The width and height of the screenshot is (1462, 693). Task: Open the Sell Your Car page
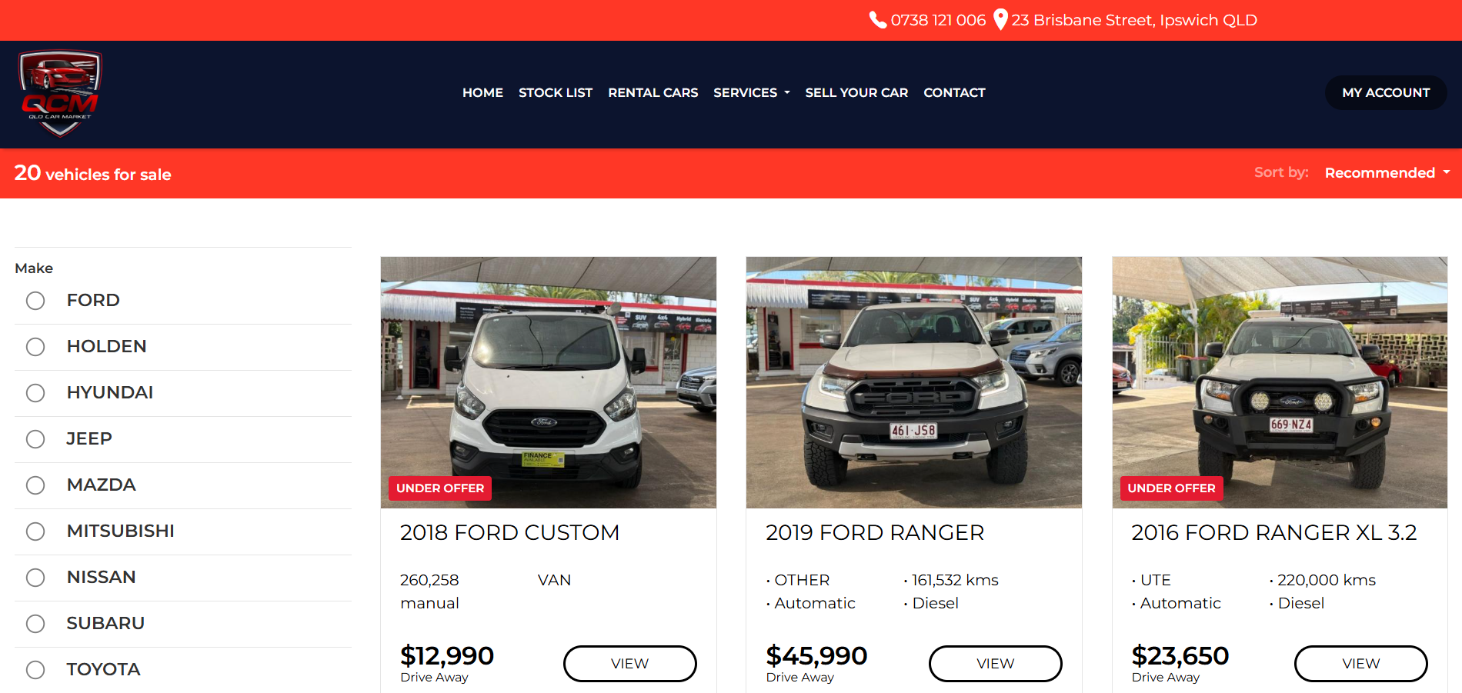coord(856,92)
